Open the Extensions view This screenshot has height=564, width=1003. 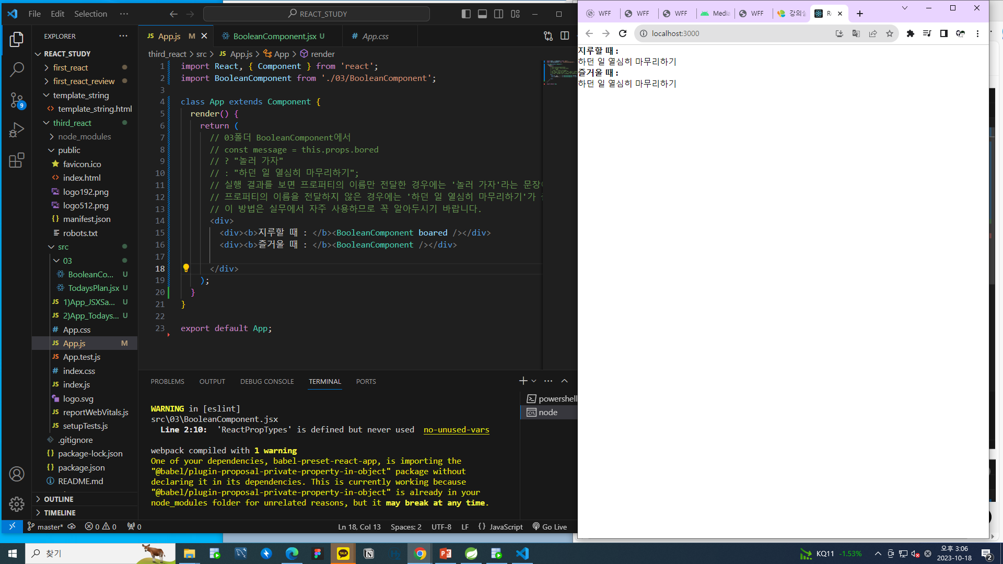[x=17, y=160]
